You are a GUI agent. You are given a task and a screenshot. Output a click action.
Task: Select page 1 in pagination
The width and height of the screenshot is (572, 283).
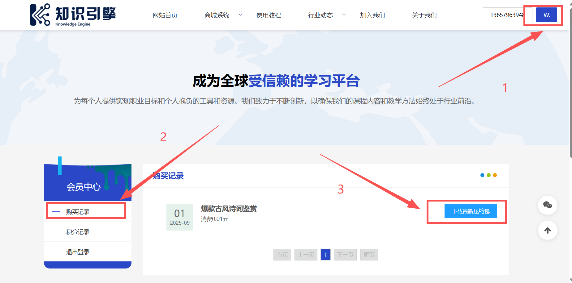click(325, 255)
